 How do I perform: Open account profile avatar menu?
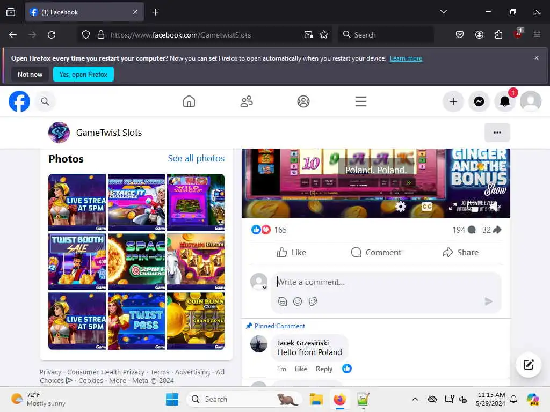(x=531, y=101)
